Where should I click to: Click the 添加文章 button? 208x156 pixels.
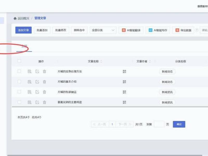coord(23,30)
